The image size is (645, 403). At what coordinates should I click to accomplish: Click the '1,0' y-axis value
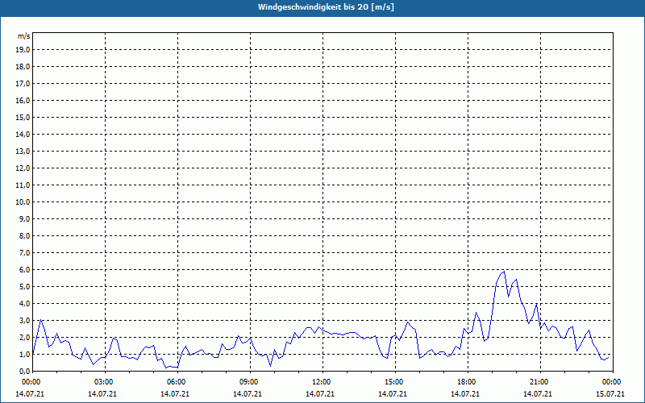[24, 354]
